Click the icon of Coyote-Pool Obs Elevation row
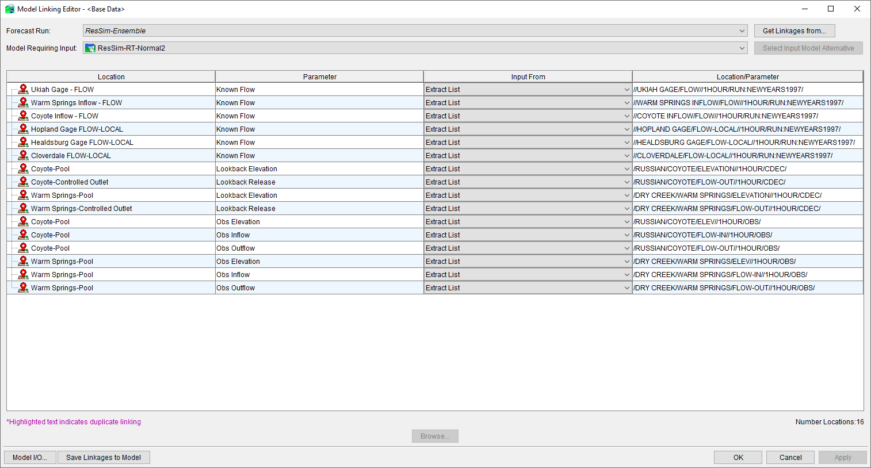The image size is (871, 468). coord(23,221)
